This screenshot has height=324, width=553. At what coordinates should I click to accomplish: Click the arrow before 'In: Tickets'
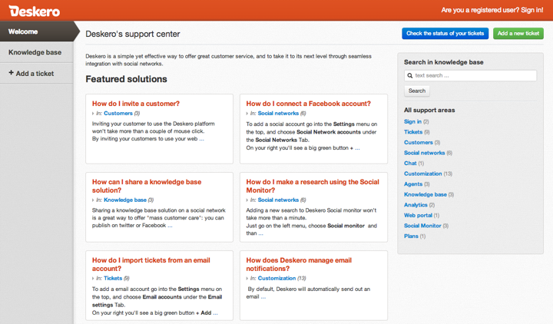[x=93, y=278]
